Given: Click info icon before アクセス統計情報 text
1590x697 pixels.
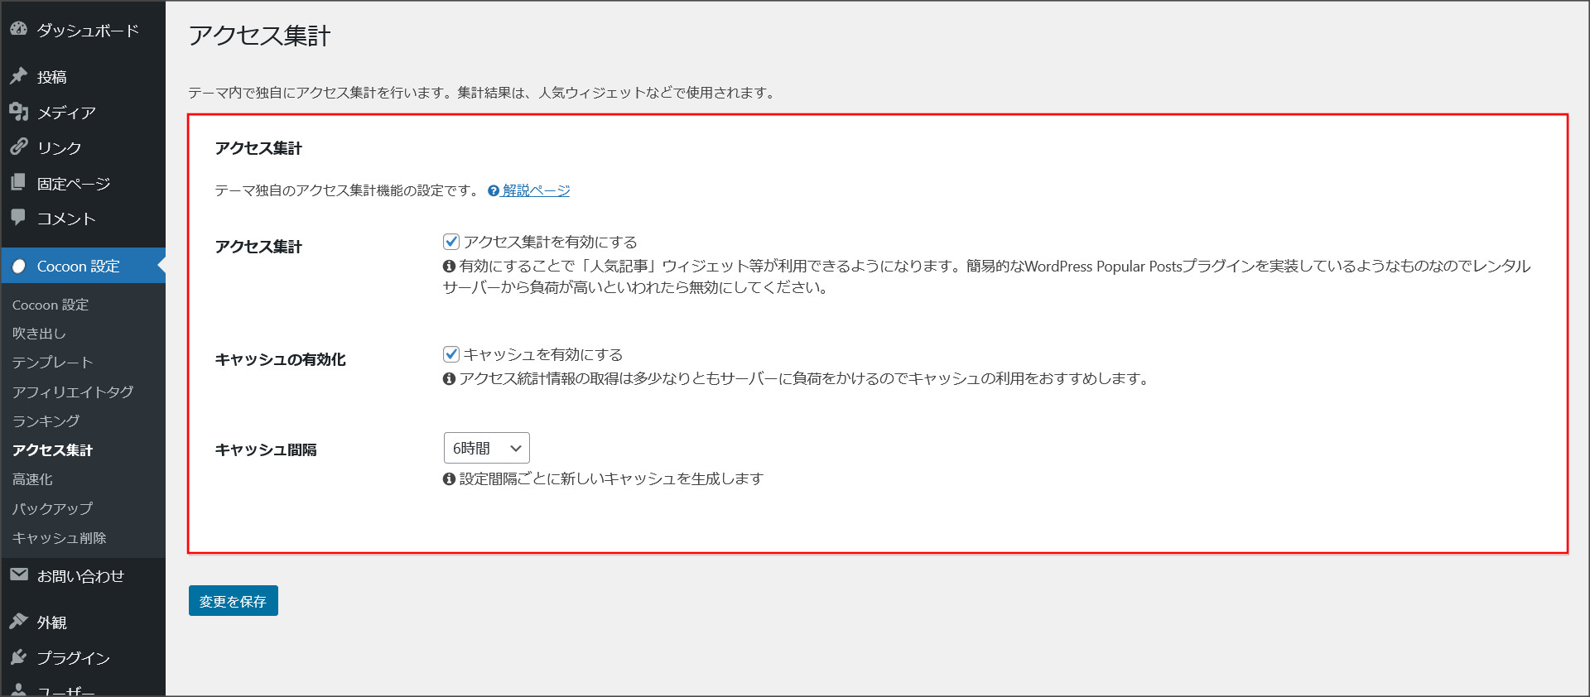Looking at the screenshot, I should coord(449,378).
